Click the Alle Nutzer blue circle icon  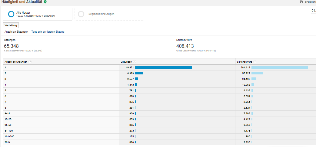pos(11,14)
